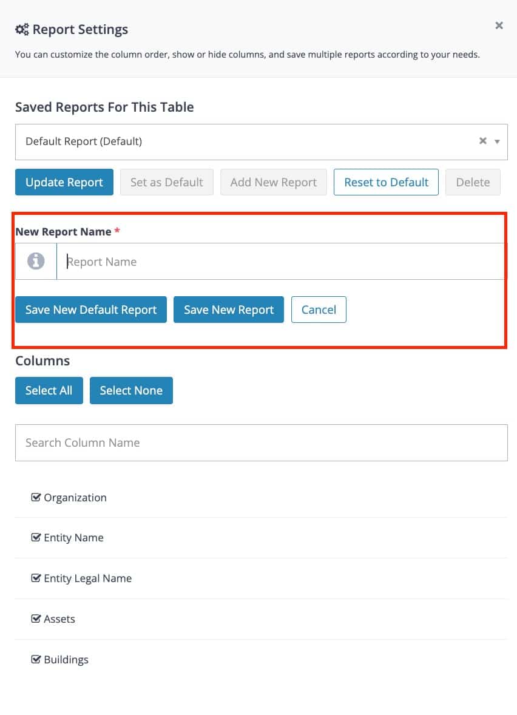Image resolution: width=517 pixels, height=715 pixels.
Task: Close the Report Settings dialog
Action: click(499, 25)
